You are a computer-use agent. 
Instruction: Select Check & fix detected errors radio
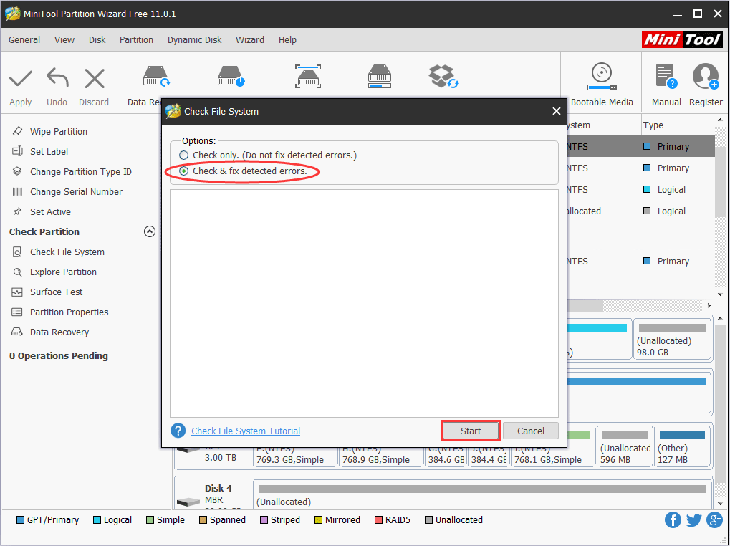click(184, 171)
